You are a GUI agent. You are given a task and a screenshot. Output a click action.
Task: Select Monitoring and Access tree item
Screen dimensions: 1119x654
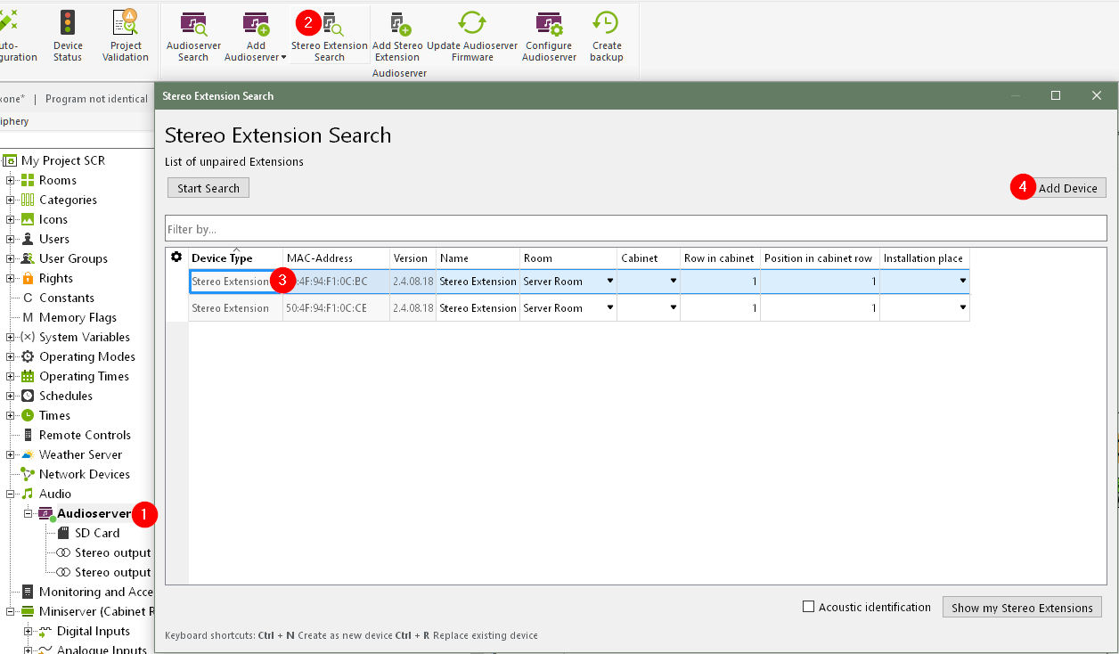[96, 592]
